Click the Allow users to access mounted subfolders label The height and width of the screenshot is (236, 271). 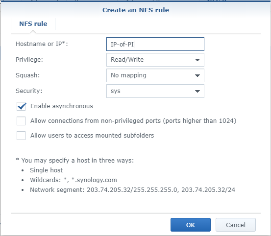[92, 136]
